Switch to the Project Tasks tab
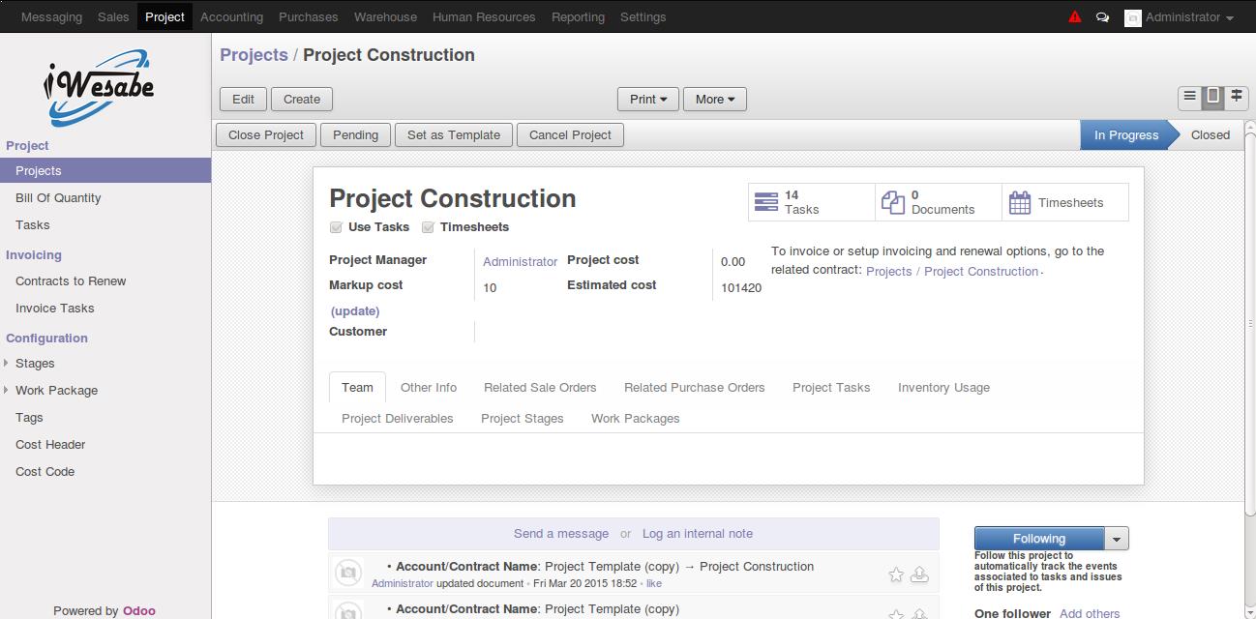Viewport: 1256px width, 619px height. click(831, 387)
